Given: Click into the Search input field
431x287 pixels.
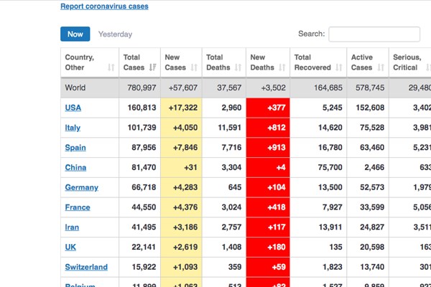Looking at the screenshot, I should pos(374,34).
